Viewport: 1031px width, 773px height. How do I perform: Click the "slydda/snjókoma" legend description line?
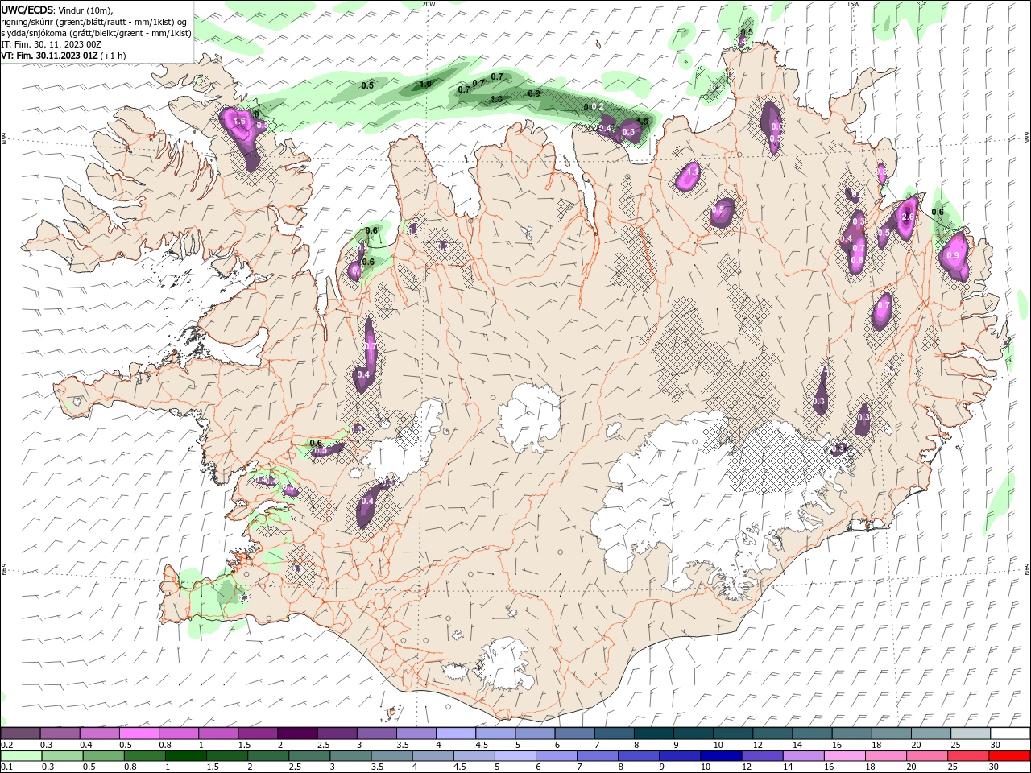click(x=96, y=33)
